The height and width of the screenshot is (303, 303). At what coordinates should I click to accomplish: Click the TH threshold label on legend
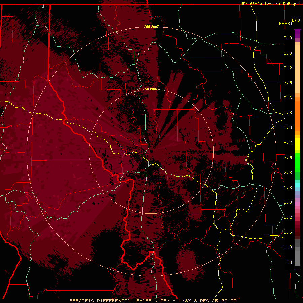[289, 262]
